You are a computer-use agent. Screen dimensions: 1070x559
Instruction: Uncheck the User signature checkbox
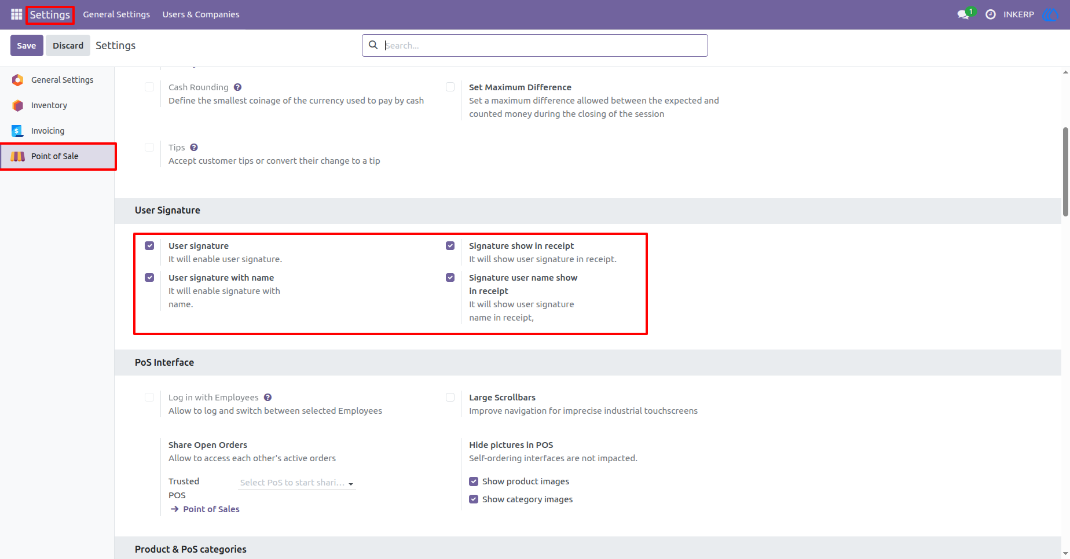(149, 246)
